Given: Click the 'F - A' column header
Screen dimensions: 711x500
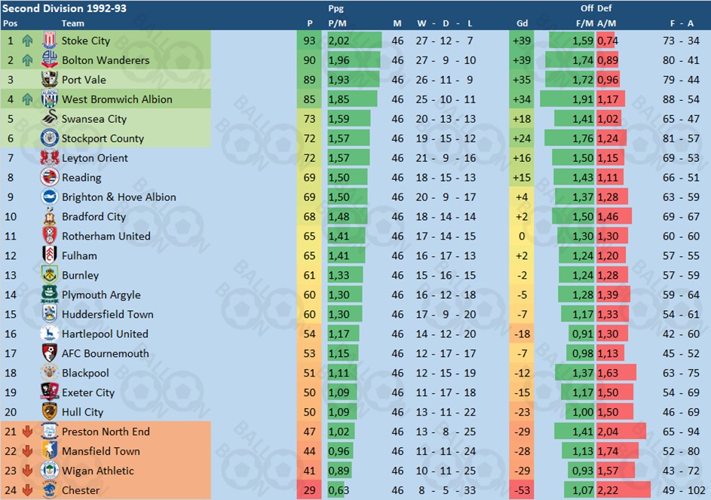Looking at the screenshot, I should tap(682, 23).
